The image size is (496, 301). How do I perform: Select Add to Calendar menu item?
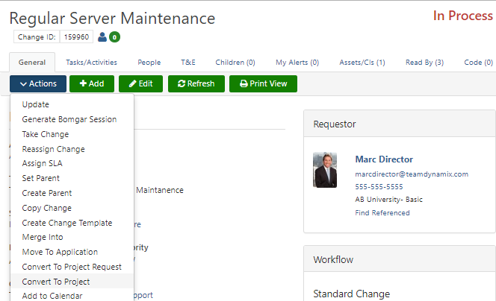[52, 296]
